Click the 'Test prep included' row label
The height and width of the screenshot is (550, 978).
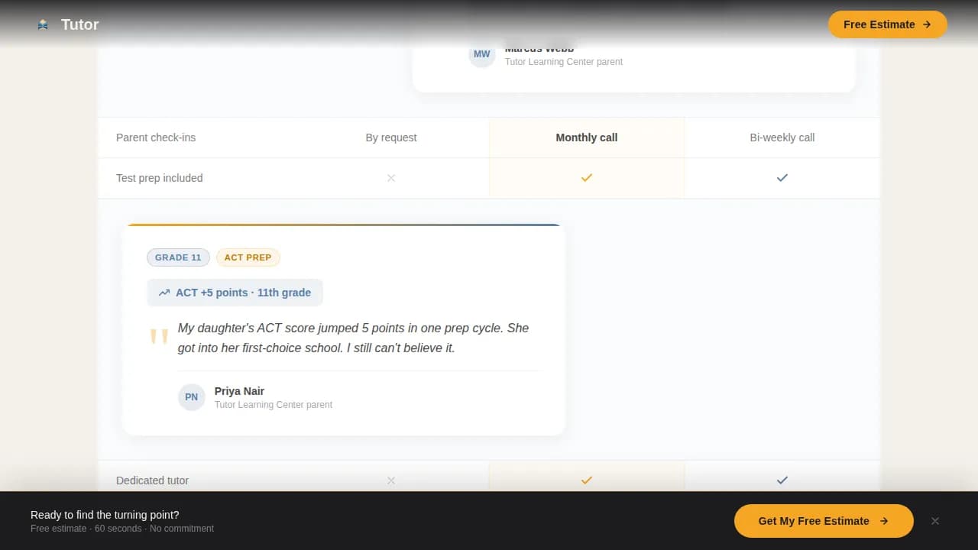coord(160,178)
